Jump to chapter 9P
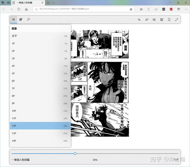The height and width of the screenshot is (167, 190). coord(40,103)
